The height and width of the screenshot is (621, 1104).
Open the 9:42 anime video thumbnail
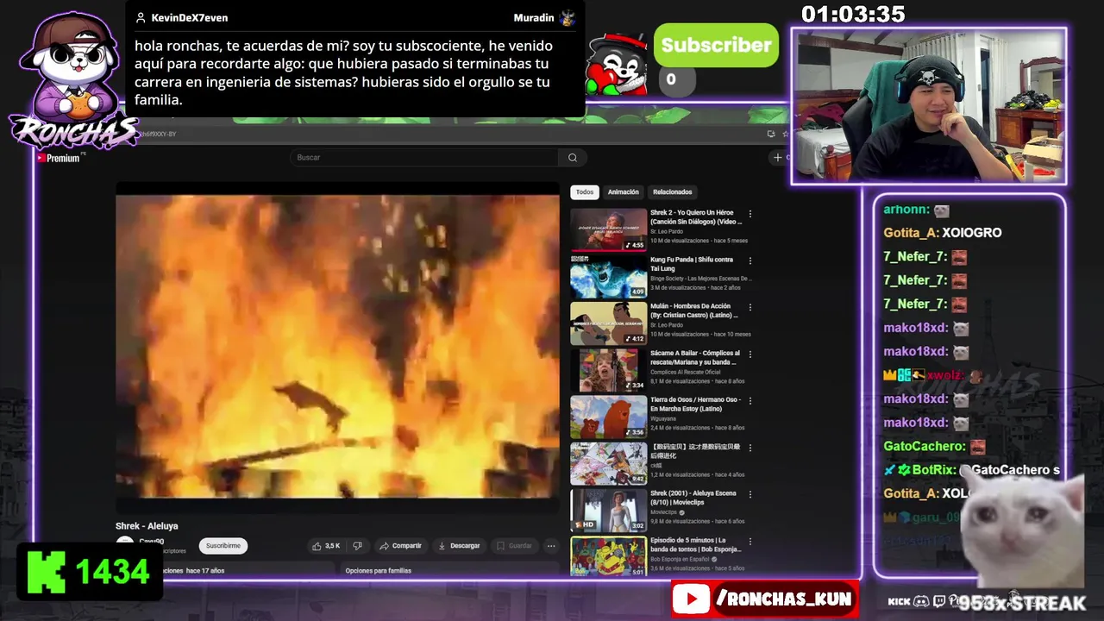click(x=608, y=464)
